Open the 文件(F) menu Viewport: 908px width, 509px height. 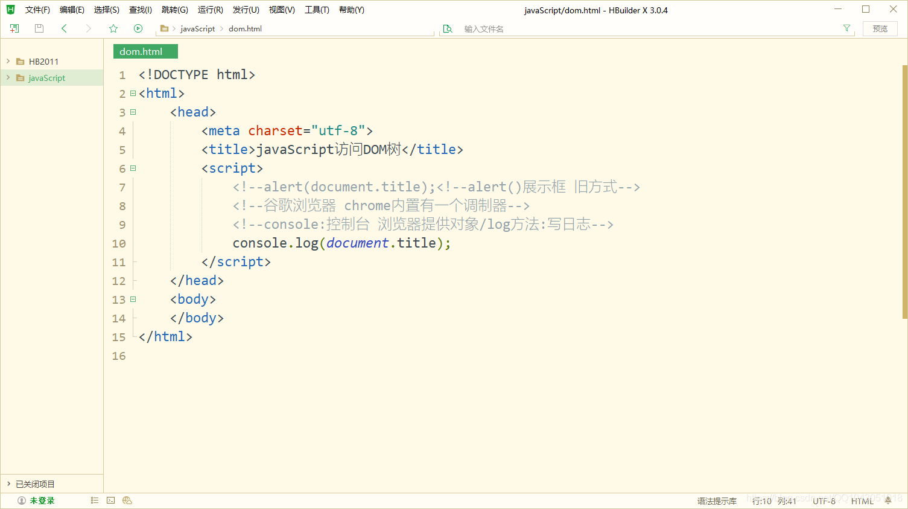click(x=37, y=10)
